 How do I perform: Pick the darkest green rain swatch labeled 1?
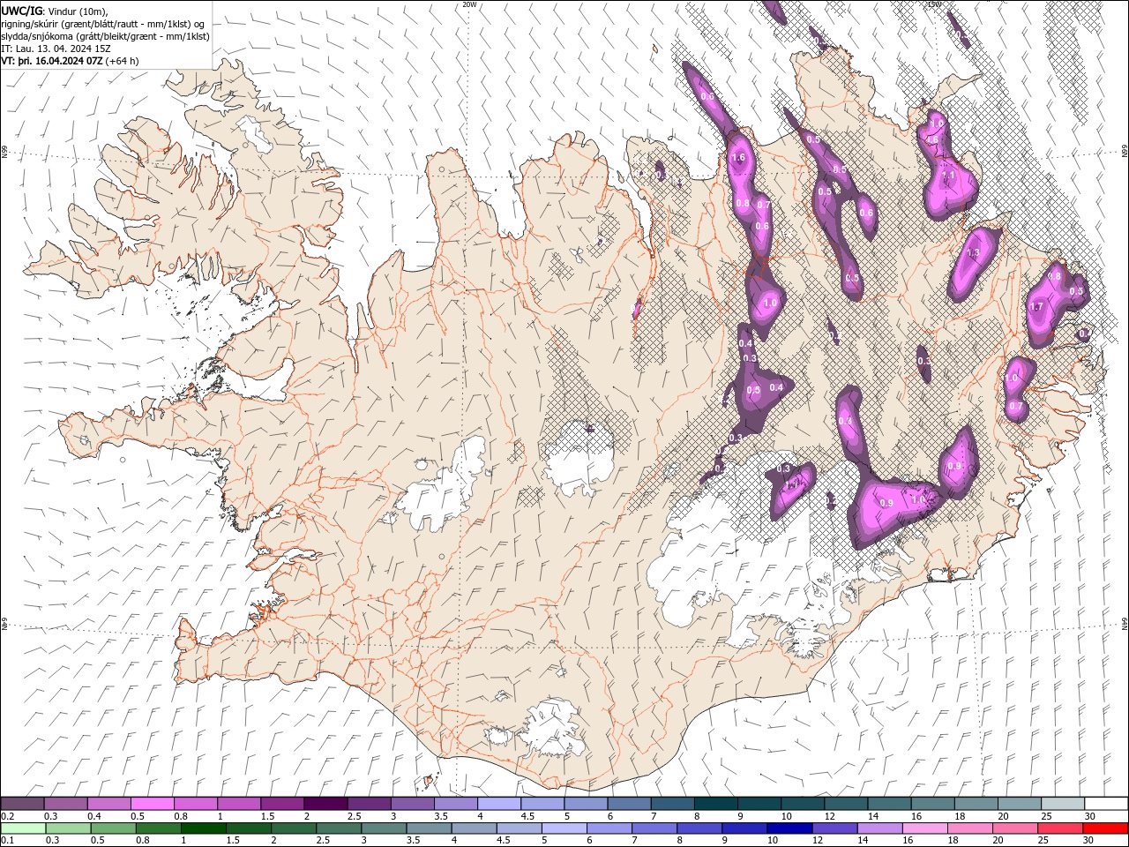point(203,828)
